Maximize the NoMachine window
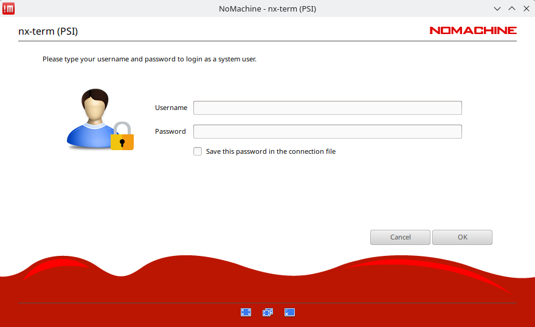 click(x=512, y=9)
